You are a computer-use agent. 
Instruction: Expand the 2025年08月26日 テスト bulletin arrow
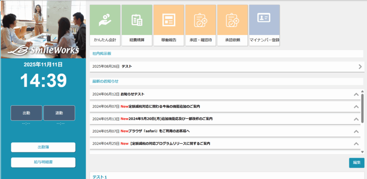click(x=360, y=67)
